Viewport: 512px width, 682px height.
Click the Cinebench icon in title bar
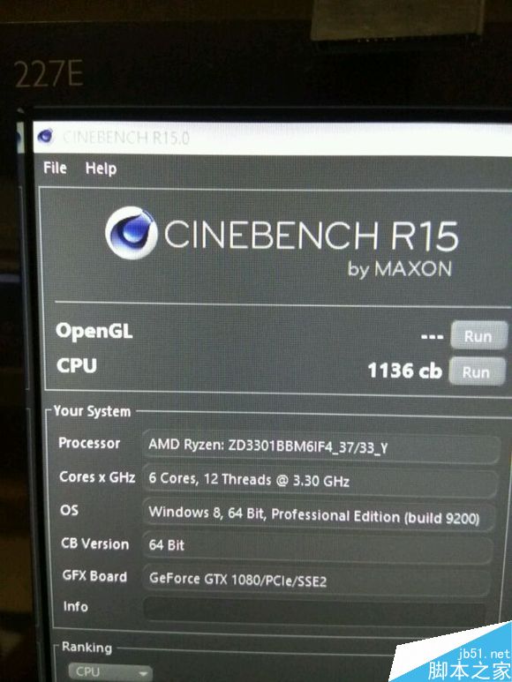click(46, 137)
